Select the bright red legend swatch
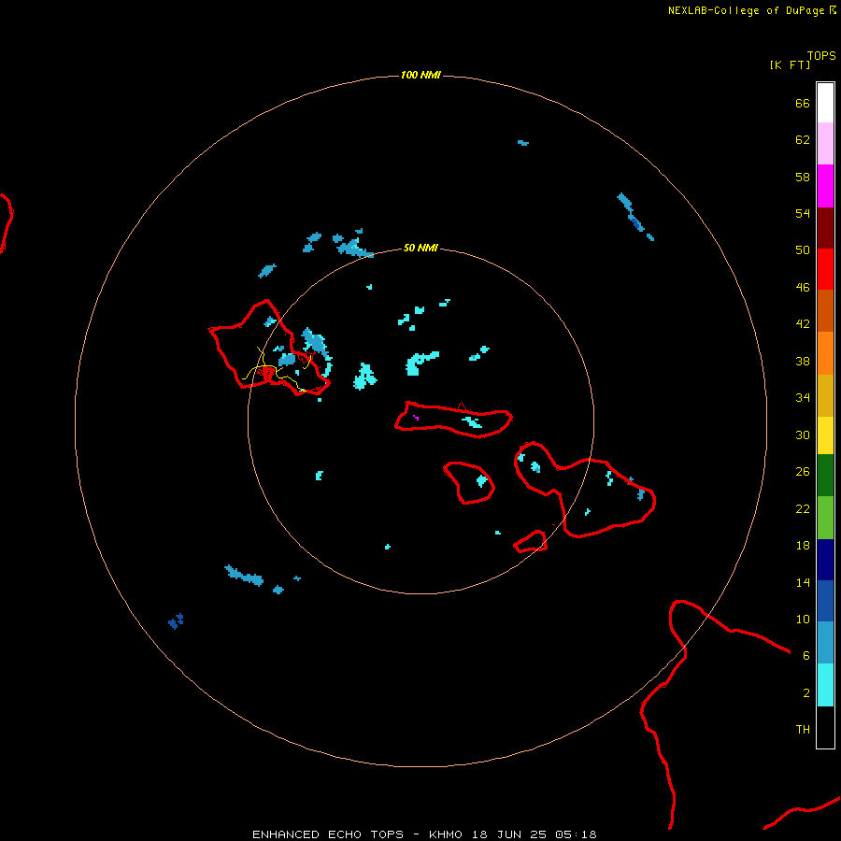Image resolution: width=841 pixels, height=841 pixels. point(825,269)
